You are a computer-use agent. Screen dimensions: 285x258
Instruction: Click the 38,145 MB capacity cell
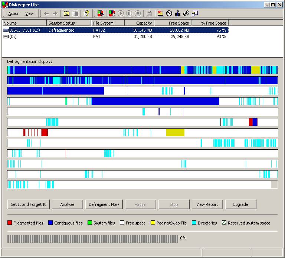(x=142, y=30)
